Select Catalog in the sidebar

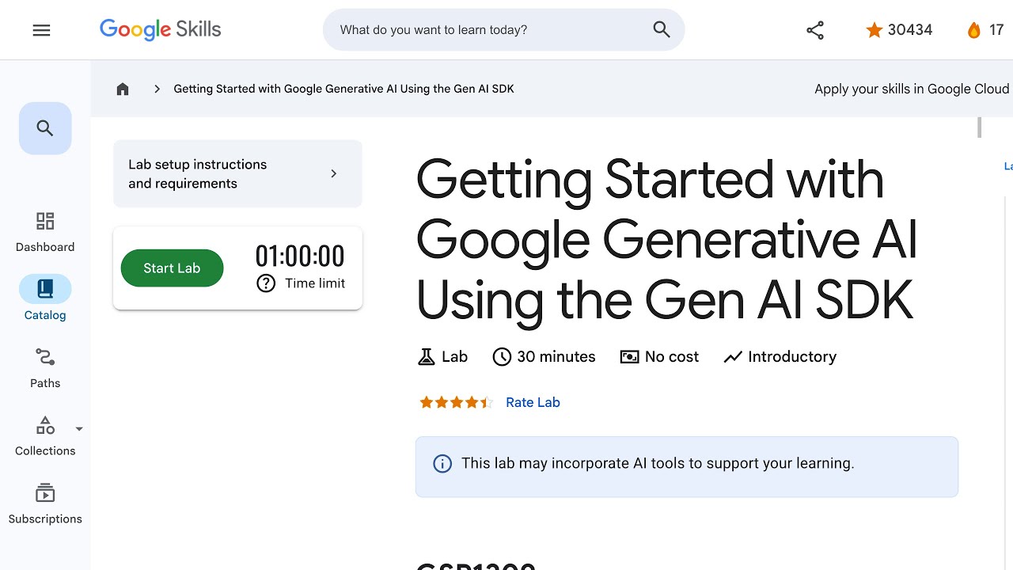(x=45, y=298)
